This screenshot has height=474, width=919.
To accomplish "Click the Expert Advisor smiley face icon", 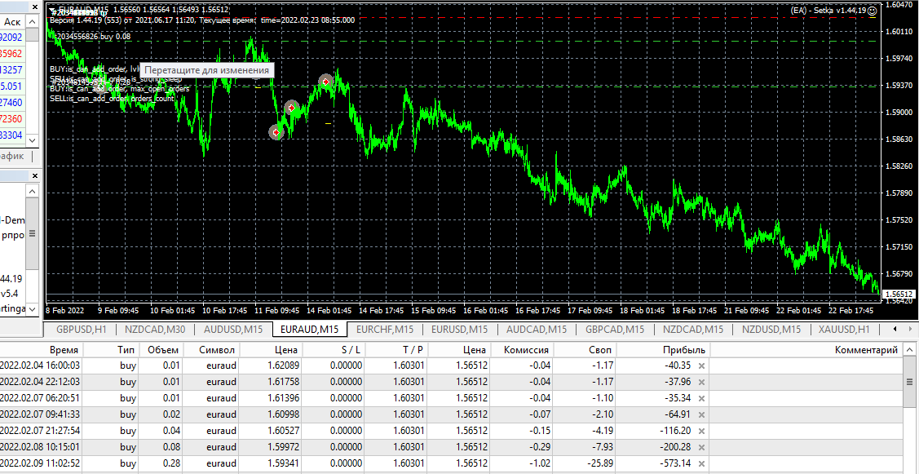I will (873, 11).
